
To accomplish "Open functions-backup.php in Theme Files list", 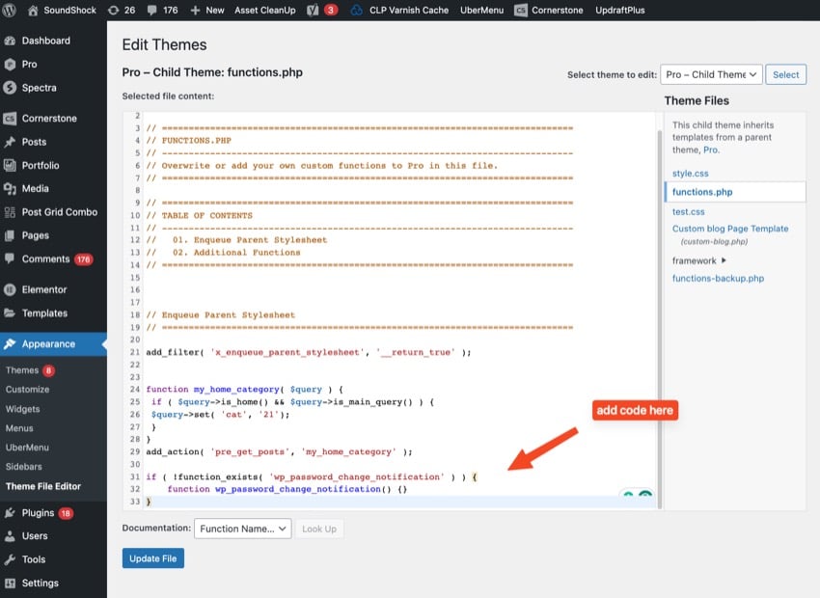I will click(718, 279).
